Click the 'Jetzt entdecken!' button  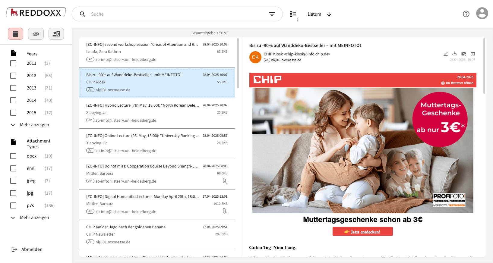pos(363,232)
